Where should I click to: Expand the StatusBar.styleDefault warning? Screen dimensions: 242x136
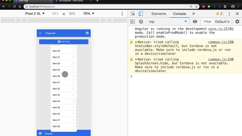[x=136, y=42]
